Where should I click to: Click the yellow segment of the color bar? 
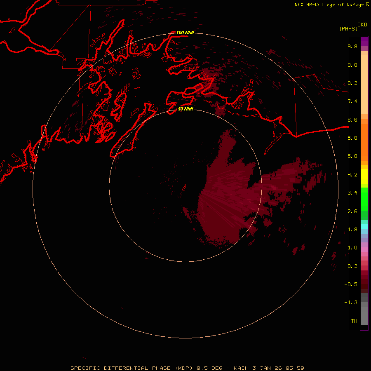364,176
